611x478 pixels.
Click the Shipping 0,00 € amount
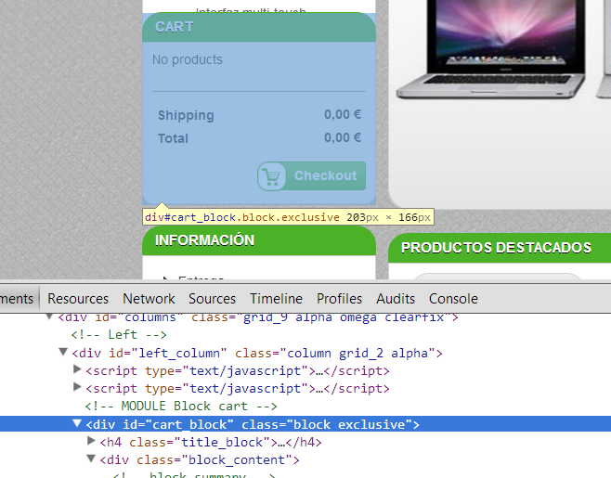pyautogui.click(x=343, y=114)
